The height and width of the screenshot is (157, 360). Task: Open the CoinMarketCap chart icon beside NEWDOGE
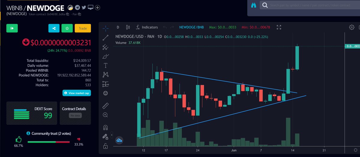point(70,7)
